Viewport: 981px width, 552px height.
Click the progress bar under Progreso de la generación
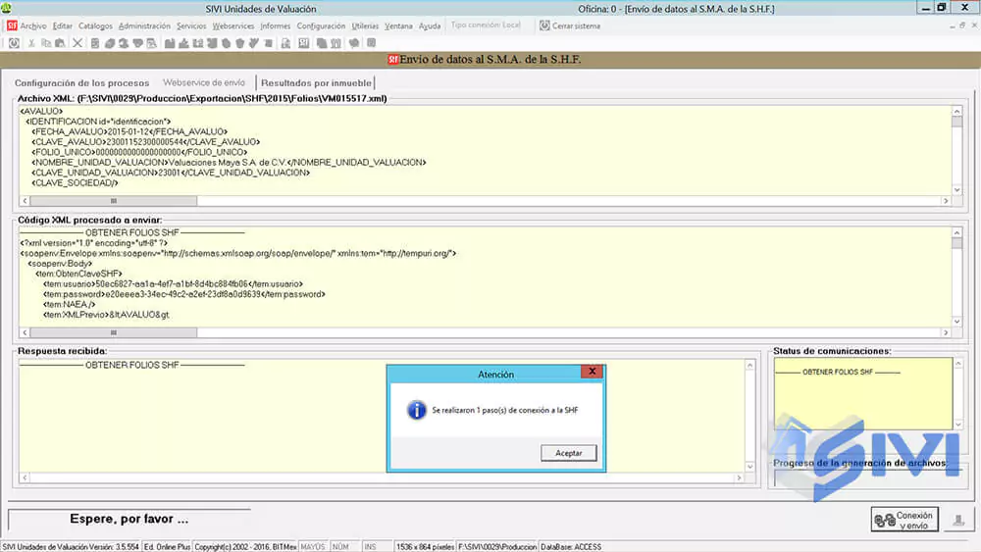tap(868, 477)
